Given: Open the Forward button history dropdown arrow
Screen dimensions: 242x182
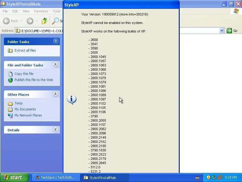Looking at the screenshot, I should click(x=37, y=21).
